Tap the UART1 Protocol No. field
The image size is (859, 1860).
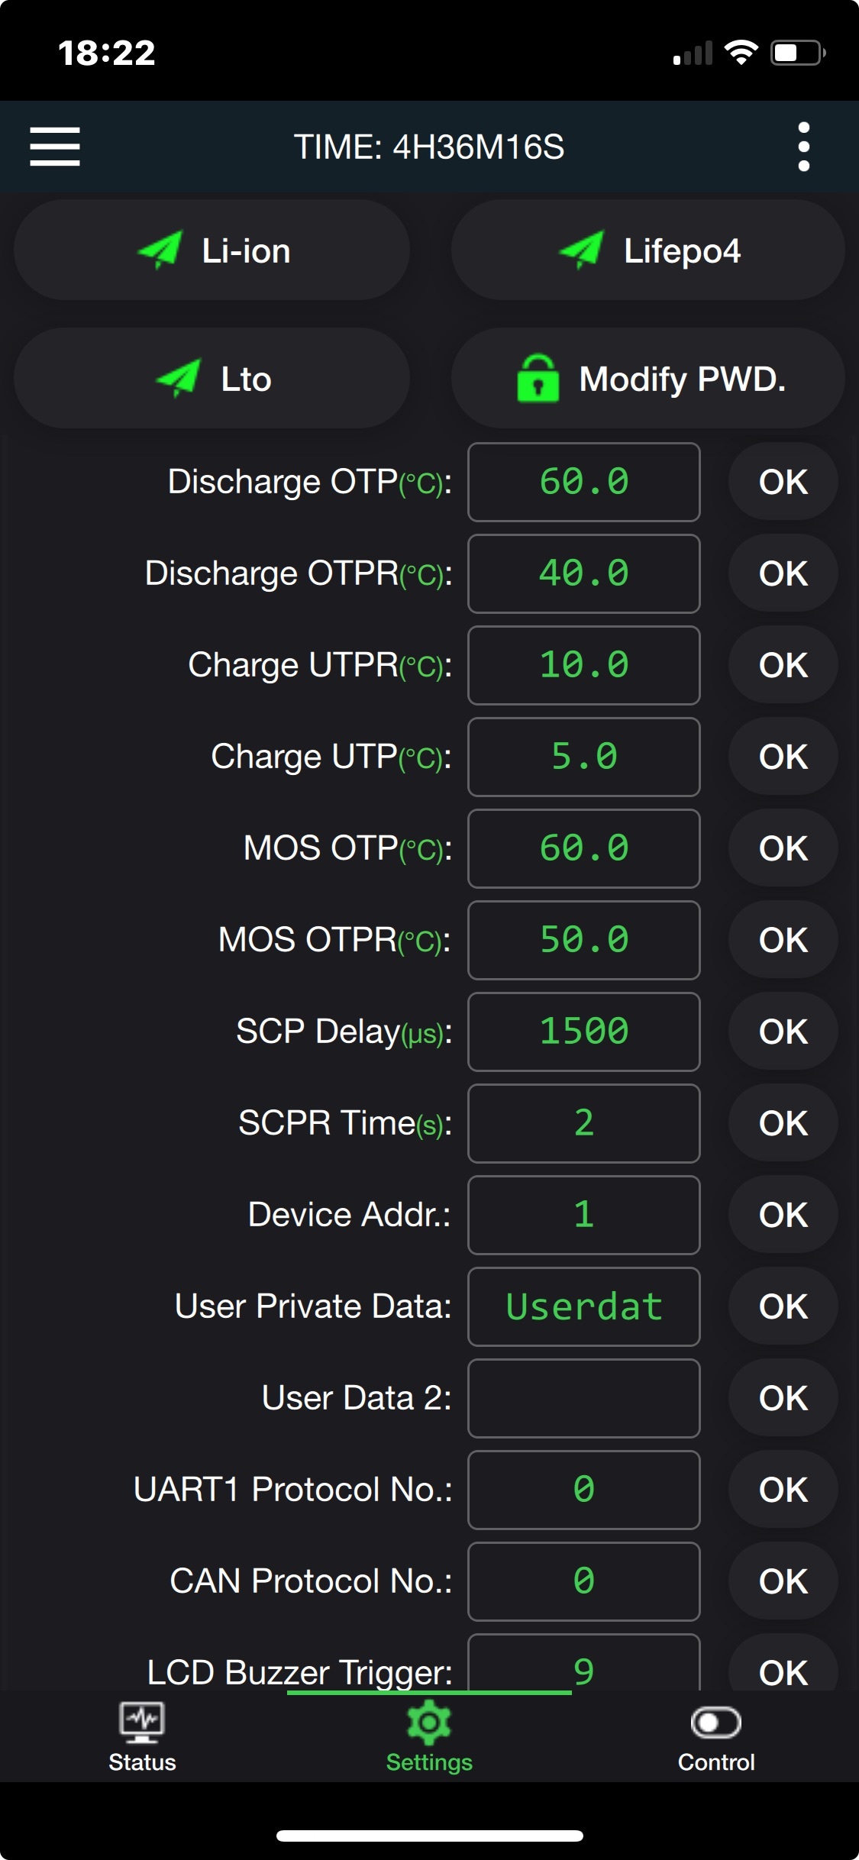pyautogui.click(x=583, y=1490)
